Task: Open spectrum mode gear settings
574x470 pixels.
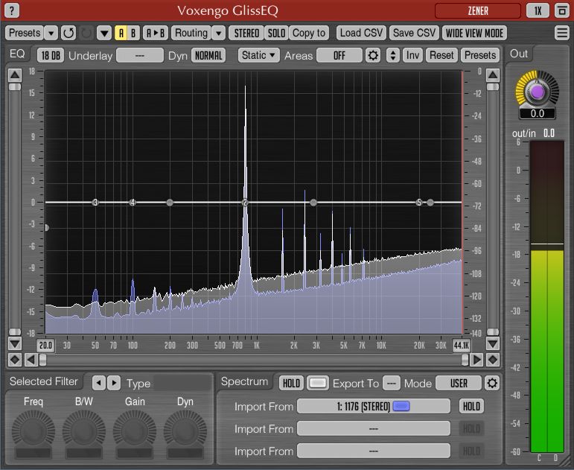Action: click(492, 383)
